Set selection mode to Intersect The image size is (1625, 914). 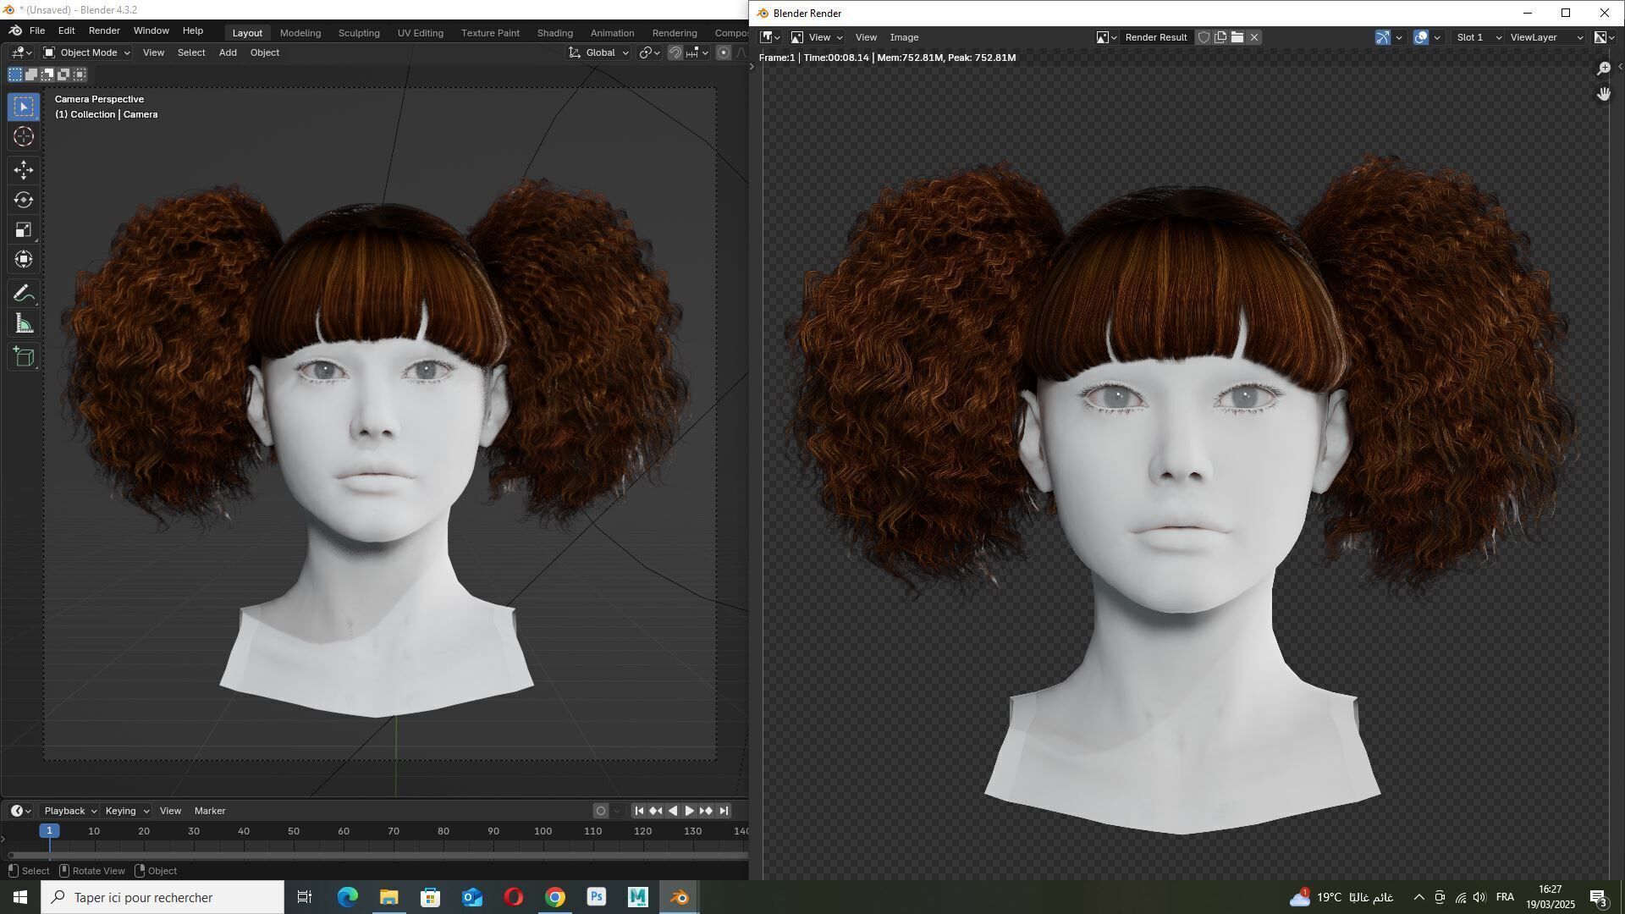80,74
